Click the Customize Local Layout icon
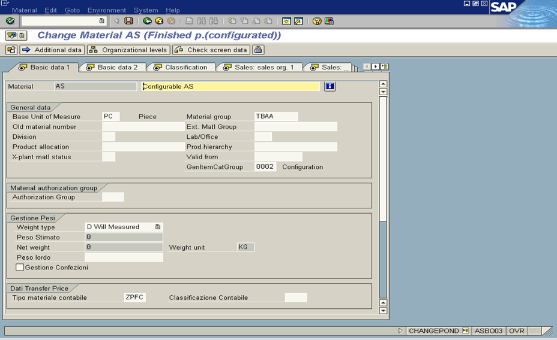 (x=329, y=21)
